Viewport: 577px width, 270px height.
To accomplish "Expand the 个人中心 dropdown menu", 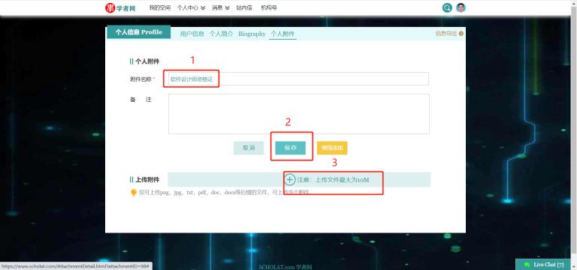I will [x=191, y=7].
